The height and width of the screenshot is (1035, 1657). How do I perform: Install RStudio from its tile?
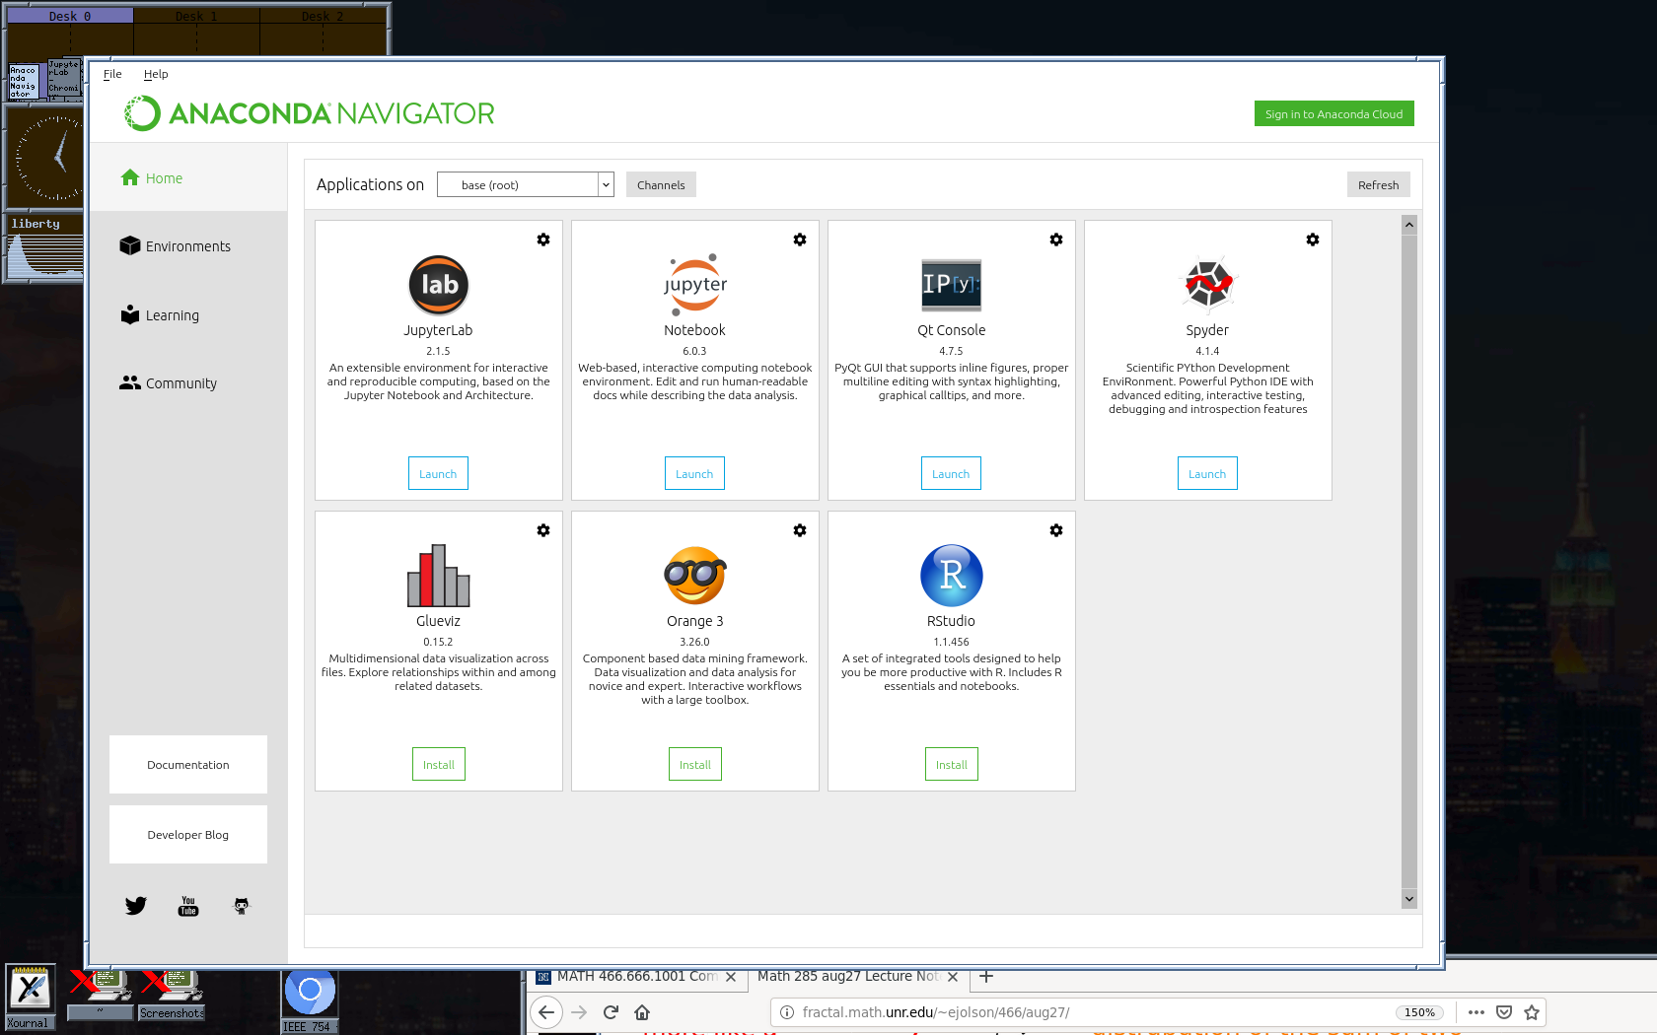[951, 763]
